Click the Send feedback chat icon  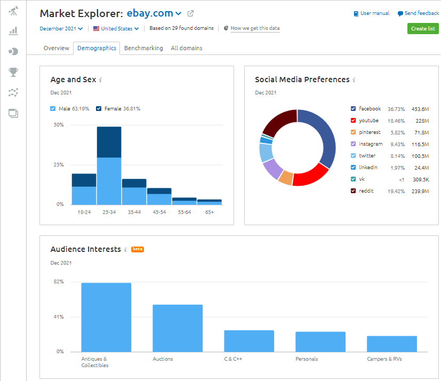coord(400,13)
